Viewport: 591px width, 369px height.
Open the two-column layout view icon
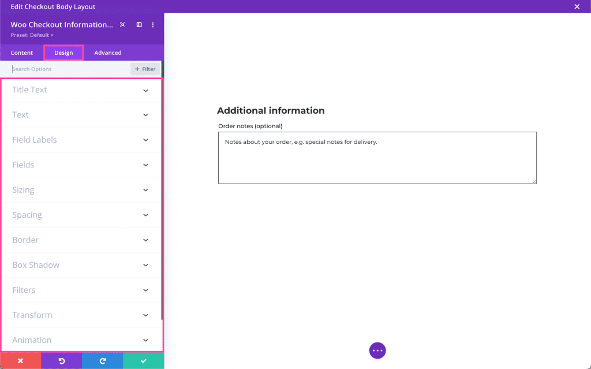pyautogui.click(x=139, y=24)
